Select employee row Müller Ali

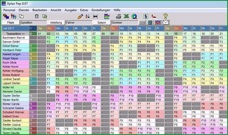click(x=15, y=87)
